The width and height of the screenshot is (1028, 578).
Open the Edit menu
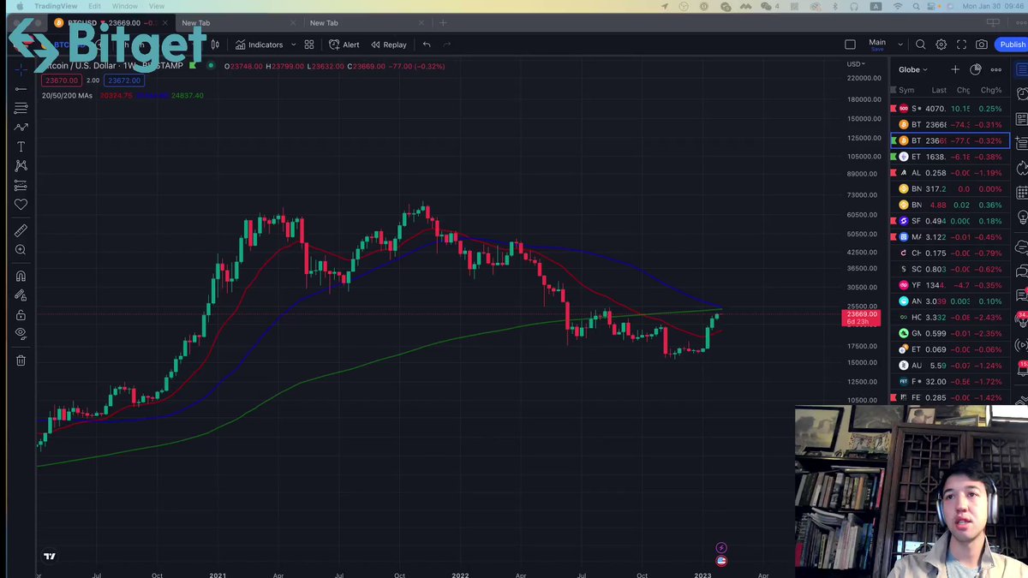tap(94, 6)
